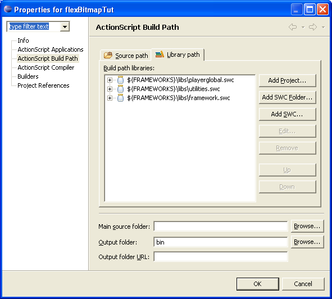332x299 pixels.
Task: Click the framework.swc jar icon
Action: click(120, 98)
